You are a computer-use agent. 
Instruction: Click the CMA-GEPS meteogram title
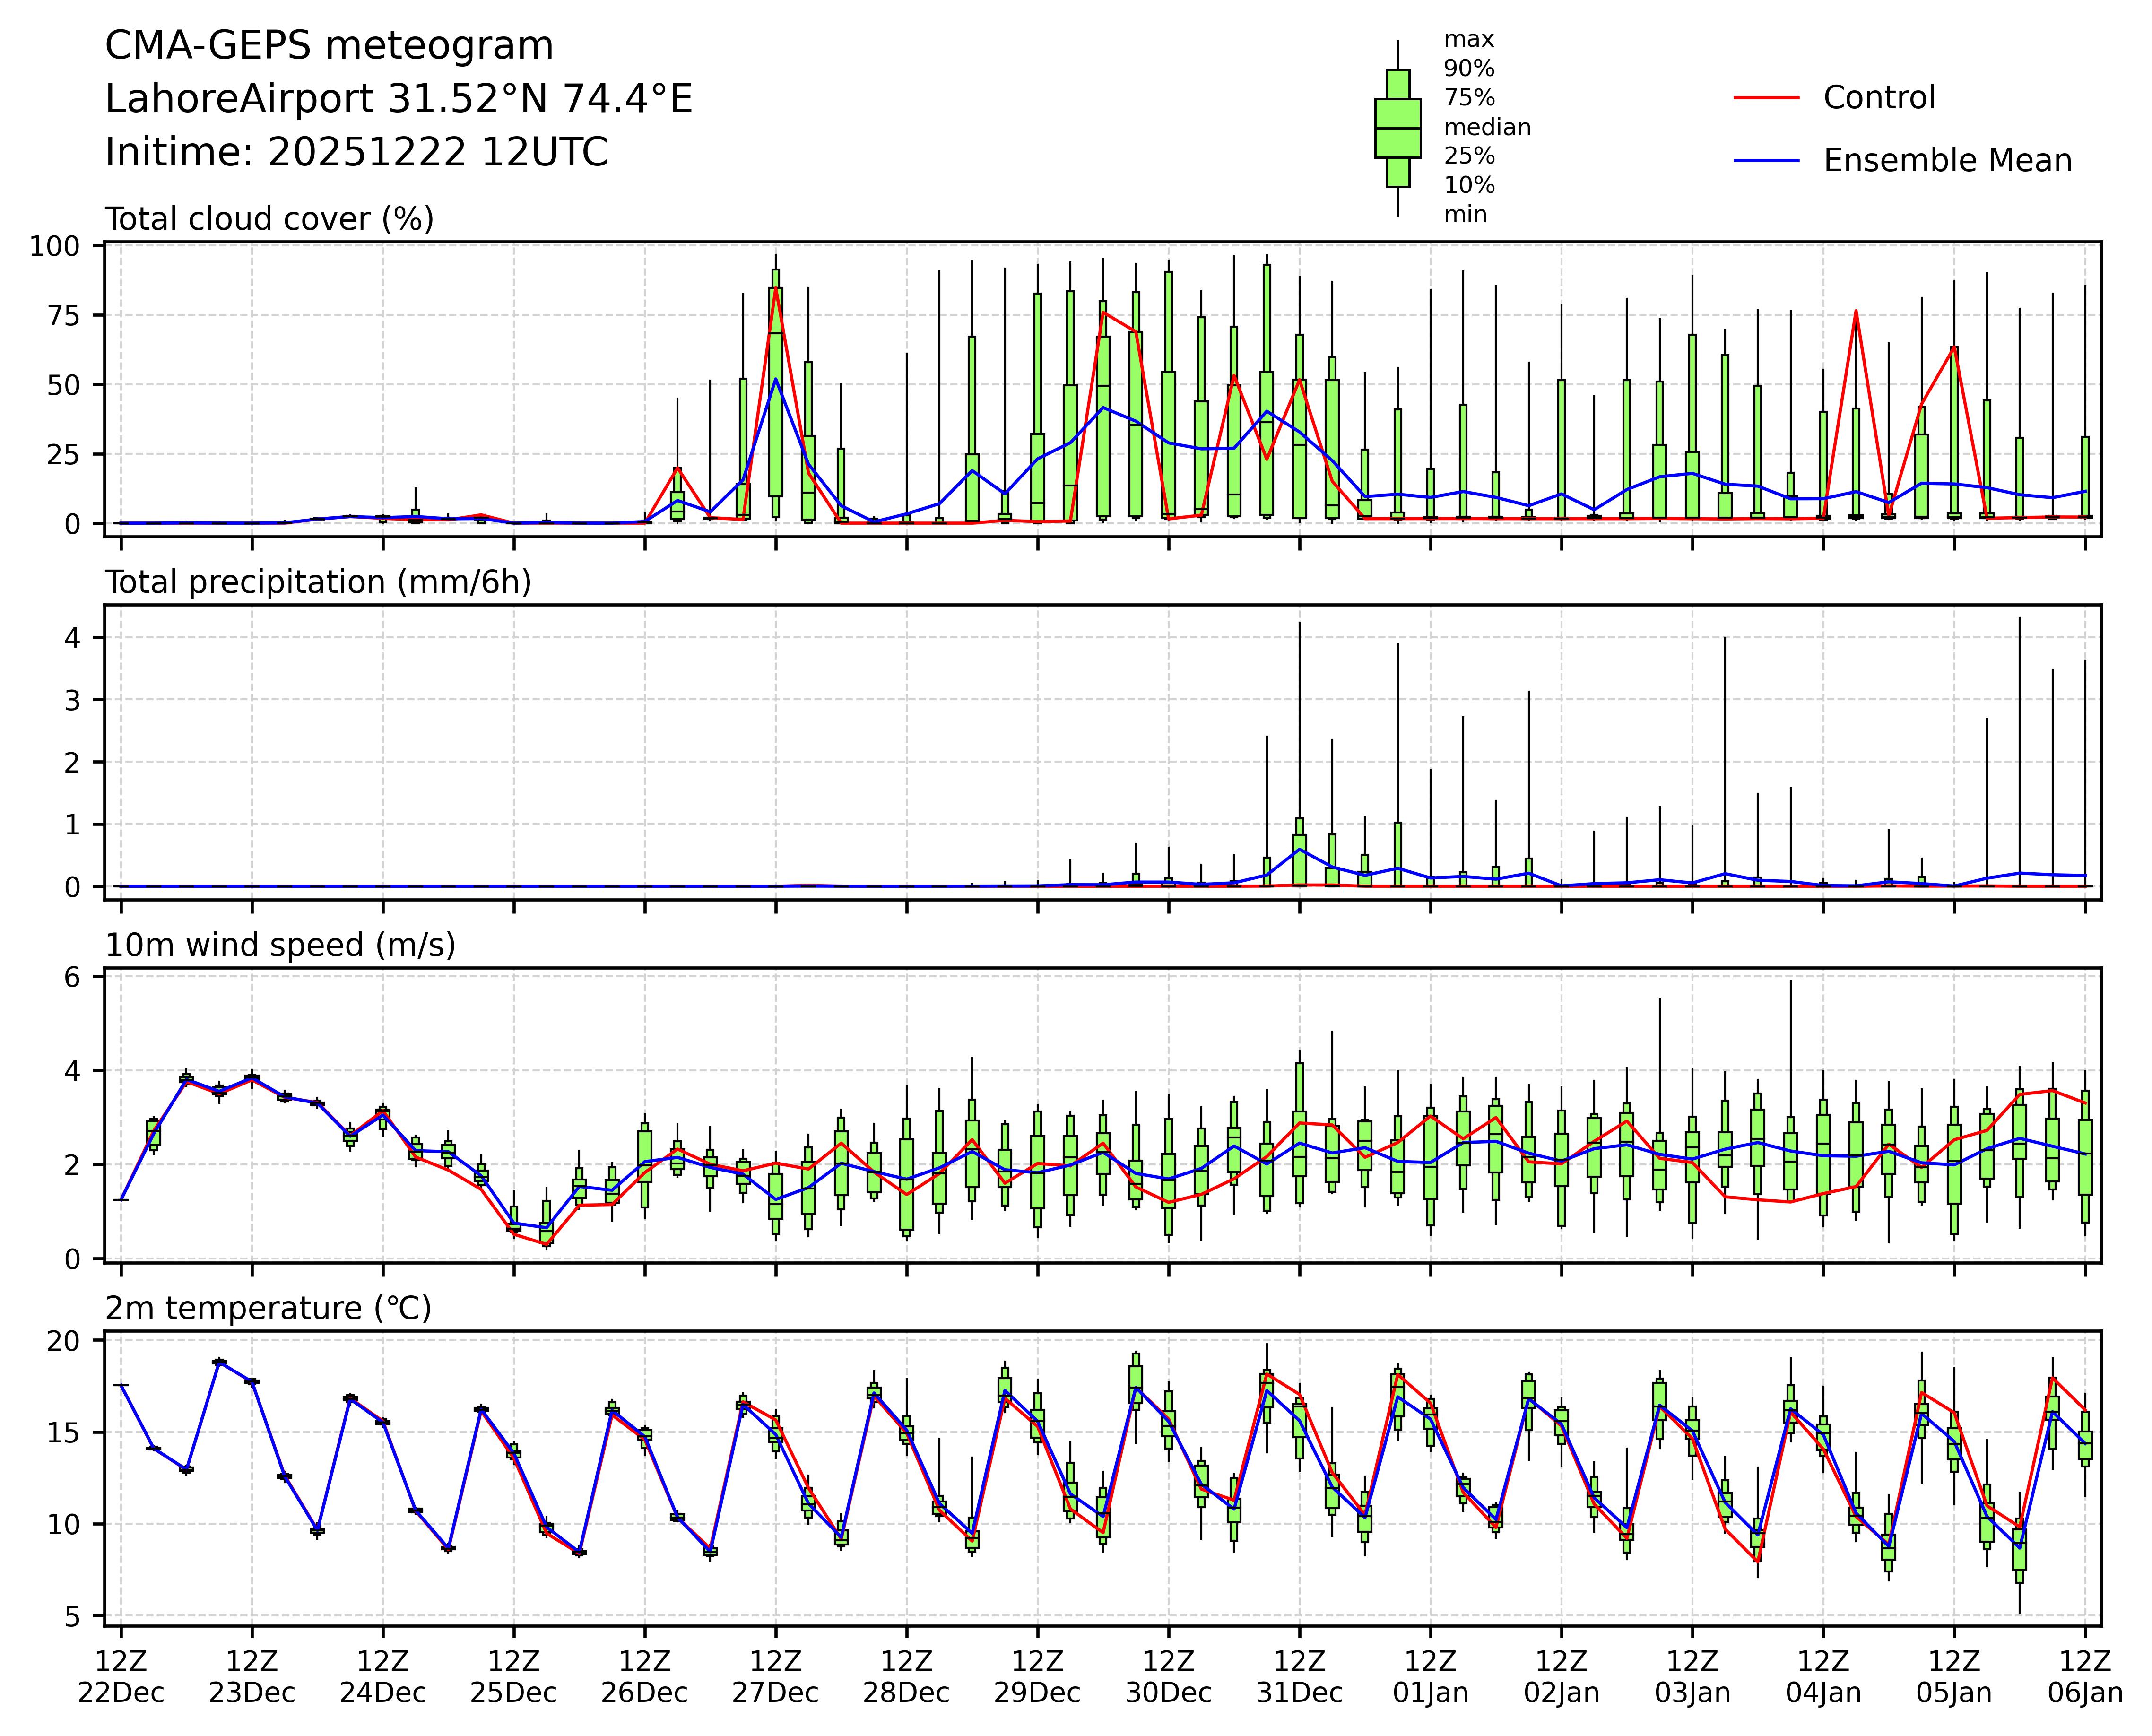coord(329,46)
